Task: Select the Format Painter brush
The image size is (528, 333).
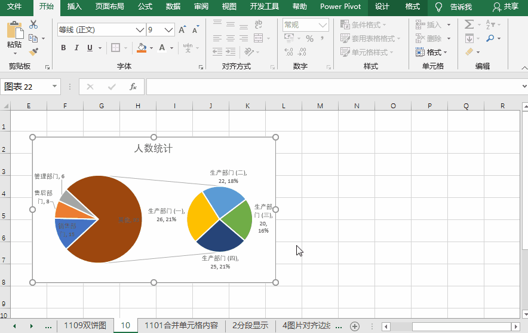Action: point(33,52)
